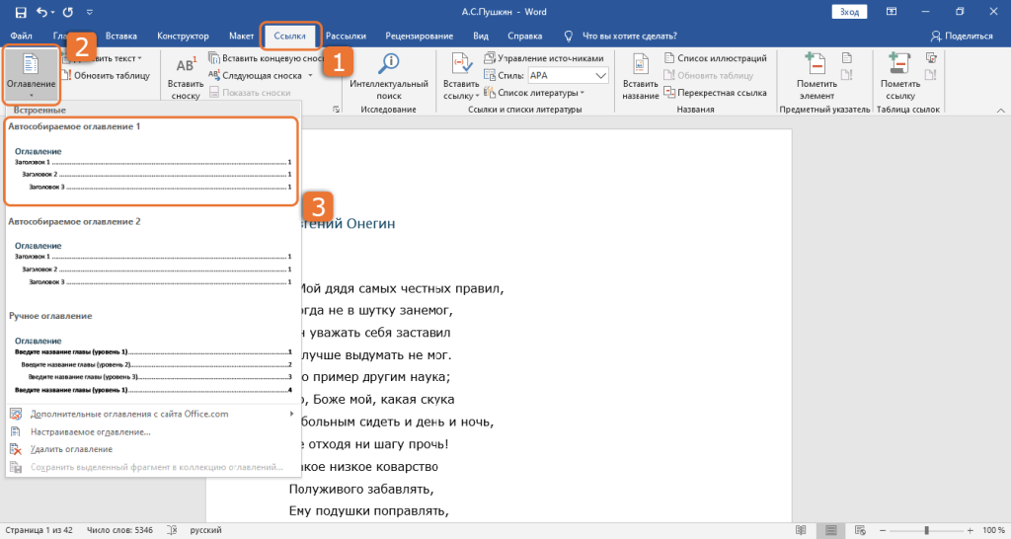Switch to the Вставка tab
1011x539 pixels.
click(x=121, y=37)
